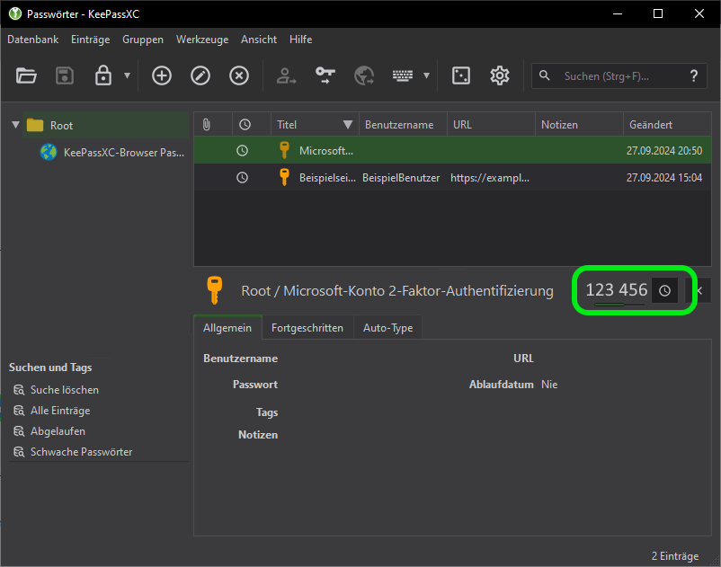Screen dimensions: 721x567
Task: Click Schwache Passwörter search filter
Action: [81, 452]
